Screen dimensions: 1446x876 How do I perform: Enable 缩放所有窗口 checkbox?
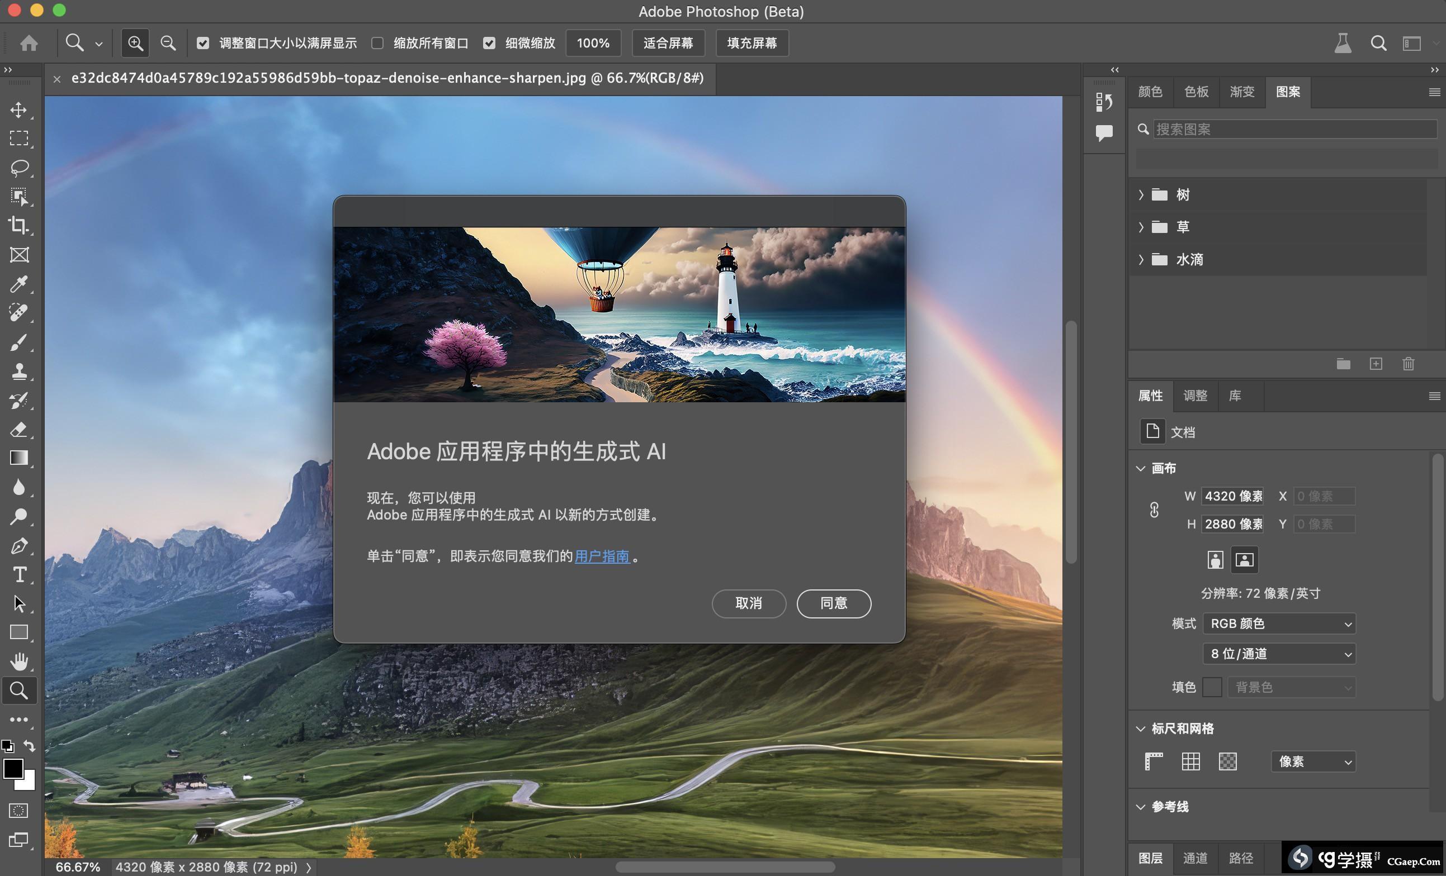click(x=377, y=43)
